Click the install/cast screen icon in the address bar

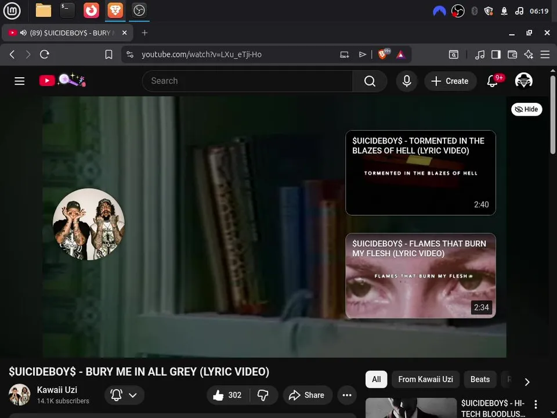[344, 55]
